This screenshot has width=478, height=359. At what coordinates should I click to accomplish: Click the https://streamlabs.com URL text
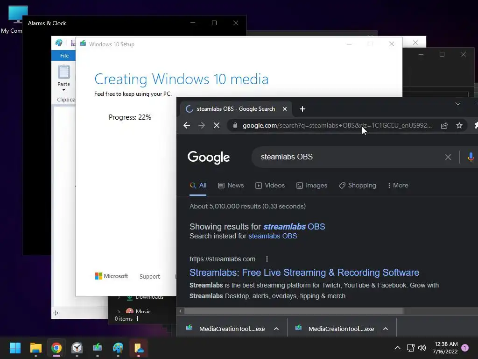222,259
